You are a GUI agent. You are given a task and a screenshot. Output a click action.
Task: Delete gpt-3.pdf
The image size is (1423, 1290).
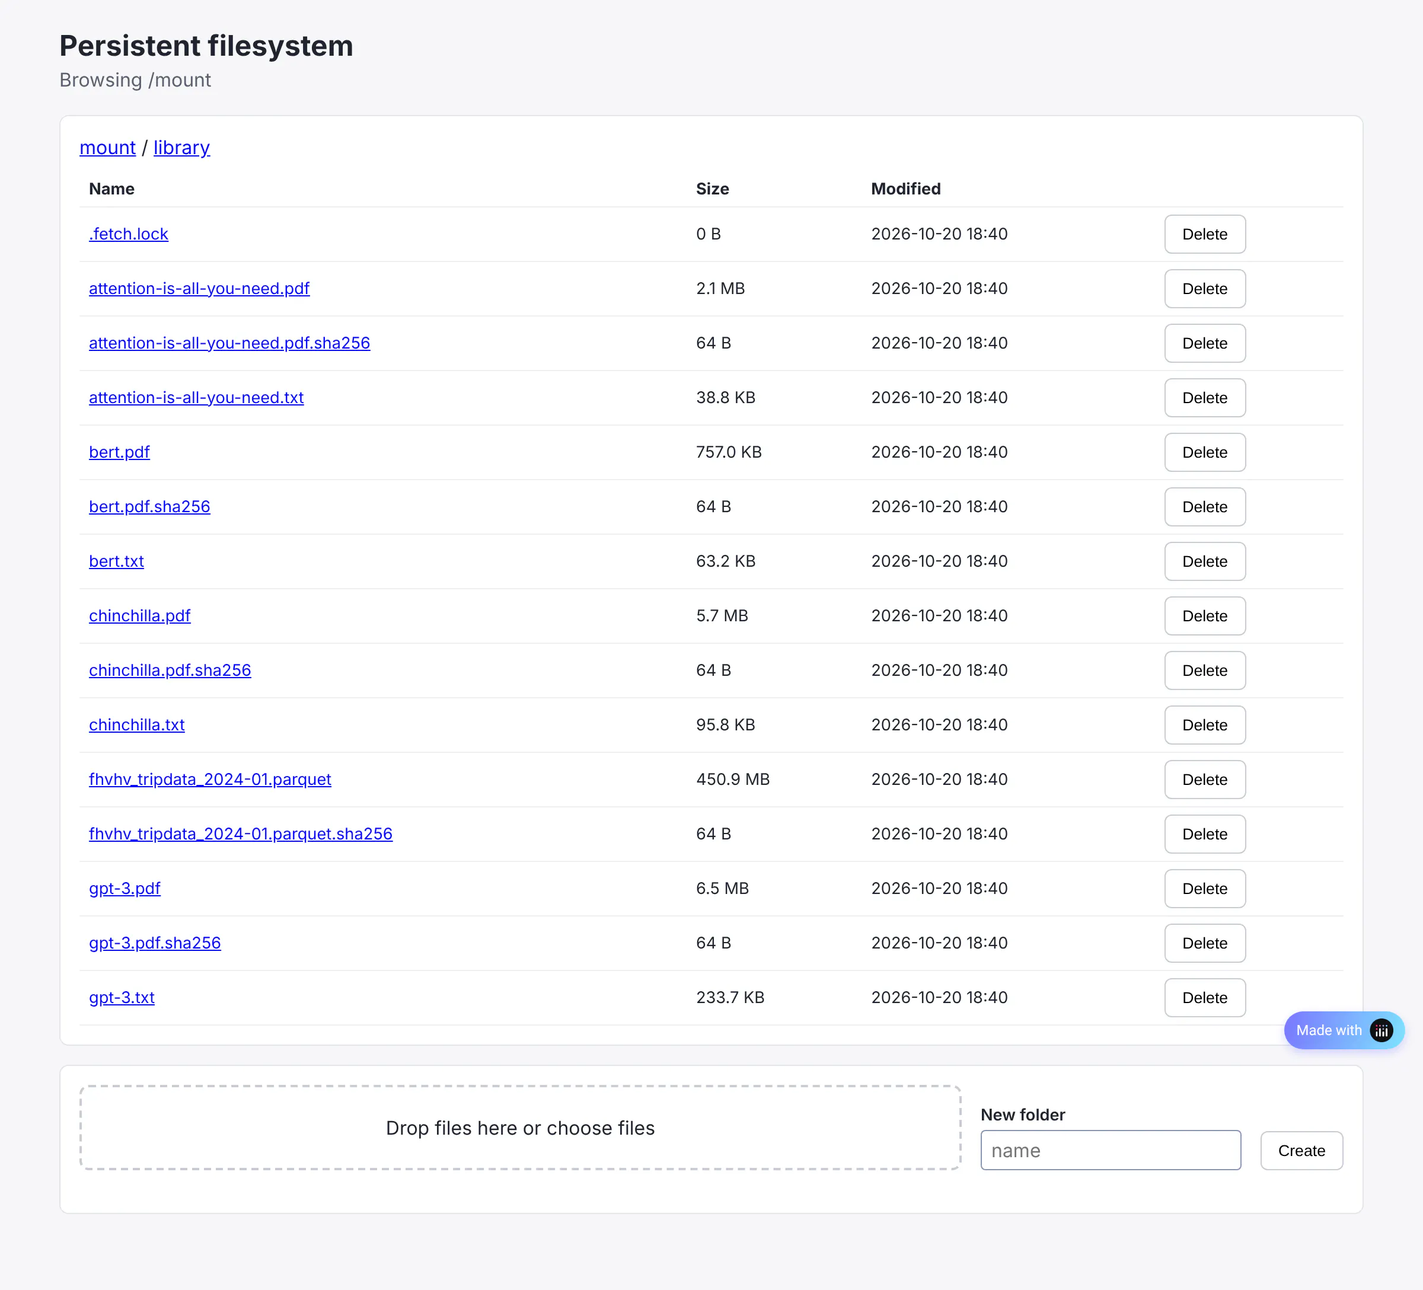(x=1204, y=889)
